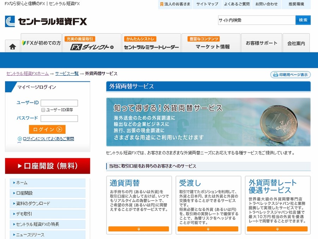Open the お問い合わせ link

click(x=266, y=4)
